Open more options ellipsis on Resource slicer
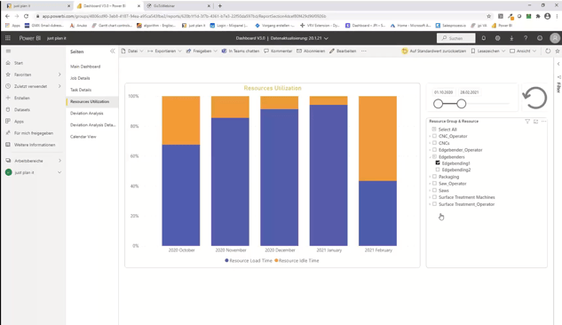Screen dimensions: 562x325 (543, 122)
